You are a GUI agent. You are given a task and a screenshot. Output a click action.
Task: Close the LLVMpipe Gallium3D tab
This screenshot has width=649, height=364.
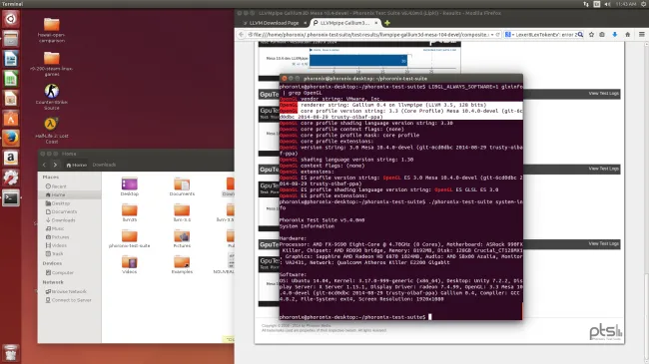[x=376, y=23]
